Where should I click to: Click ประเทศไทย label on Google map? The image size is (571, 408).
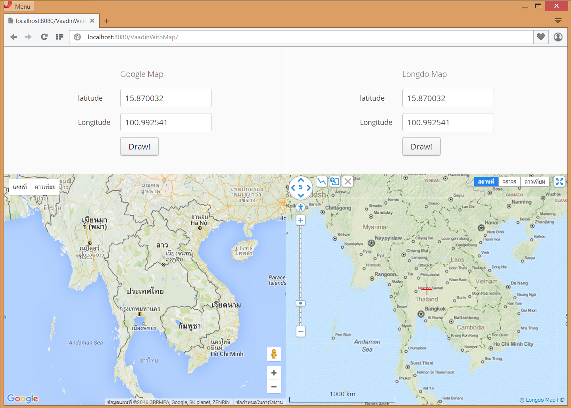[x=145, y=291]
